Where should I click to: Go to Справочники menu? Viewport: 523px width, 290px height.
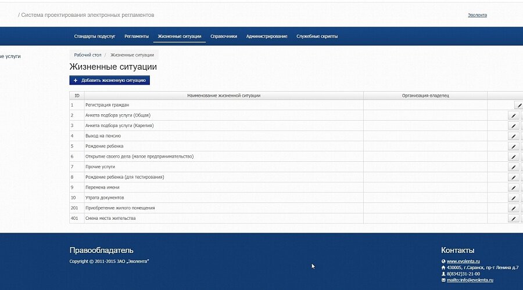coord(224,36)
